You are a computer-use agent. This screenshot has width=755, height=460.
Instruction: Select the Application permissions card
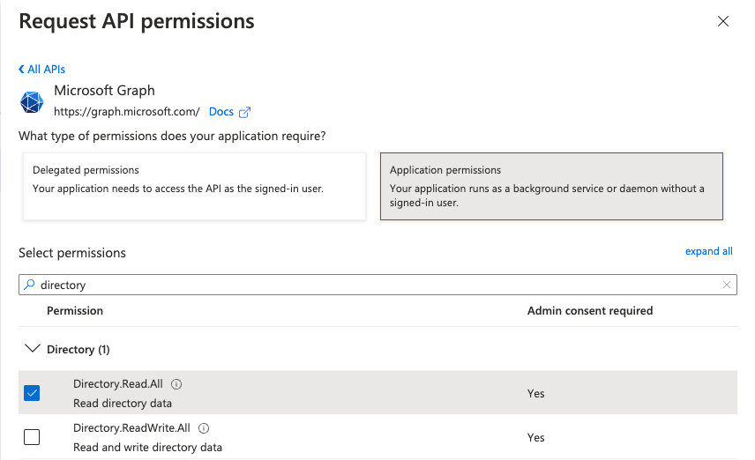[550, 186]
